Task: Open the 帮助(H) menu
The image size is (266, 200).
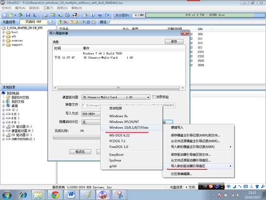Action: point(76,8)
